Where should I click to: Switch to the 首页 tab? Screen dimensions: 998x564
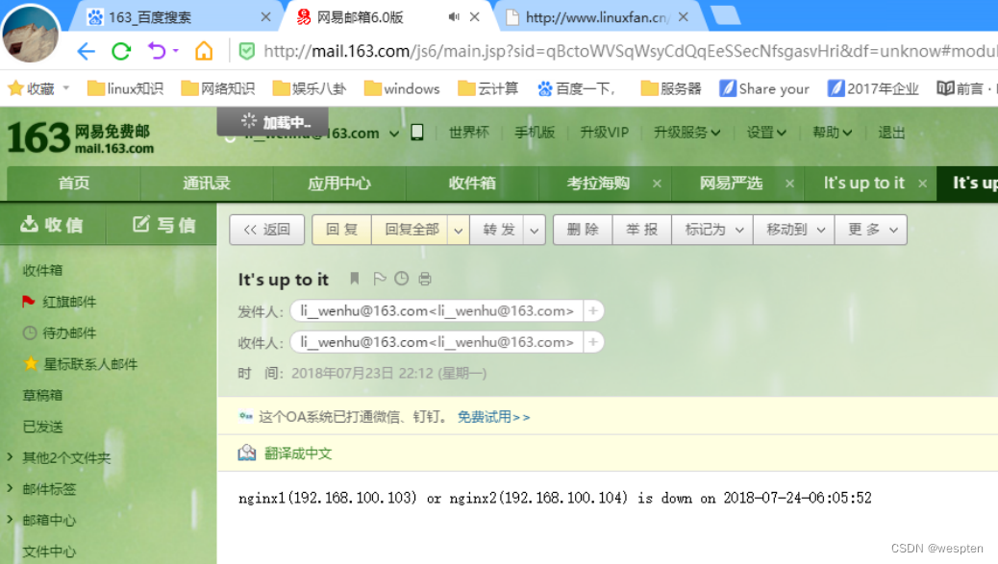(74, 184)
